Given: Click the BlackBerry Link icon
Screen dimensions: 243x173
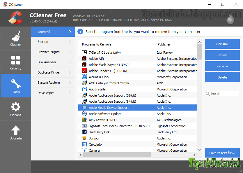Looking at the screenshot, I should point(84,132).
